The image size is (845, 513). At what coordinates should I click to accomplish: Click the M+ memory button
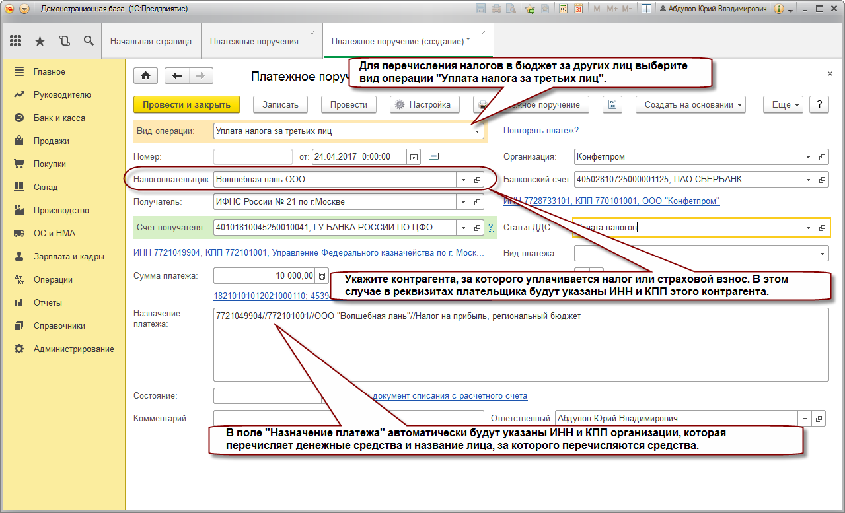click(612, 9)
